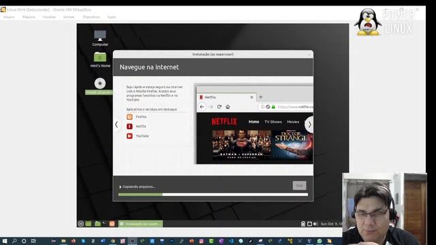
Task: Click the VirtualBox window title icon
Action: coord(3,10)
